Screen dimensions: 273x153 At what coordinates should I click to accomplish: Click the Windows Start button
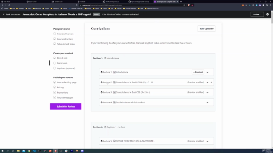coord(3,151)
